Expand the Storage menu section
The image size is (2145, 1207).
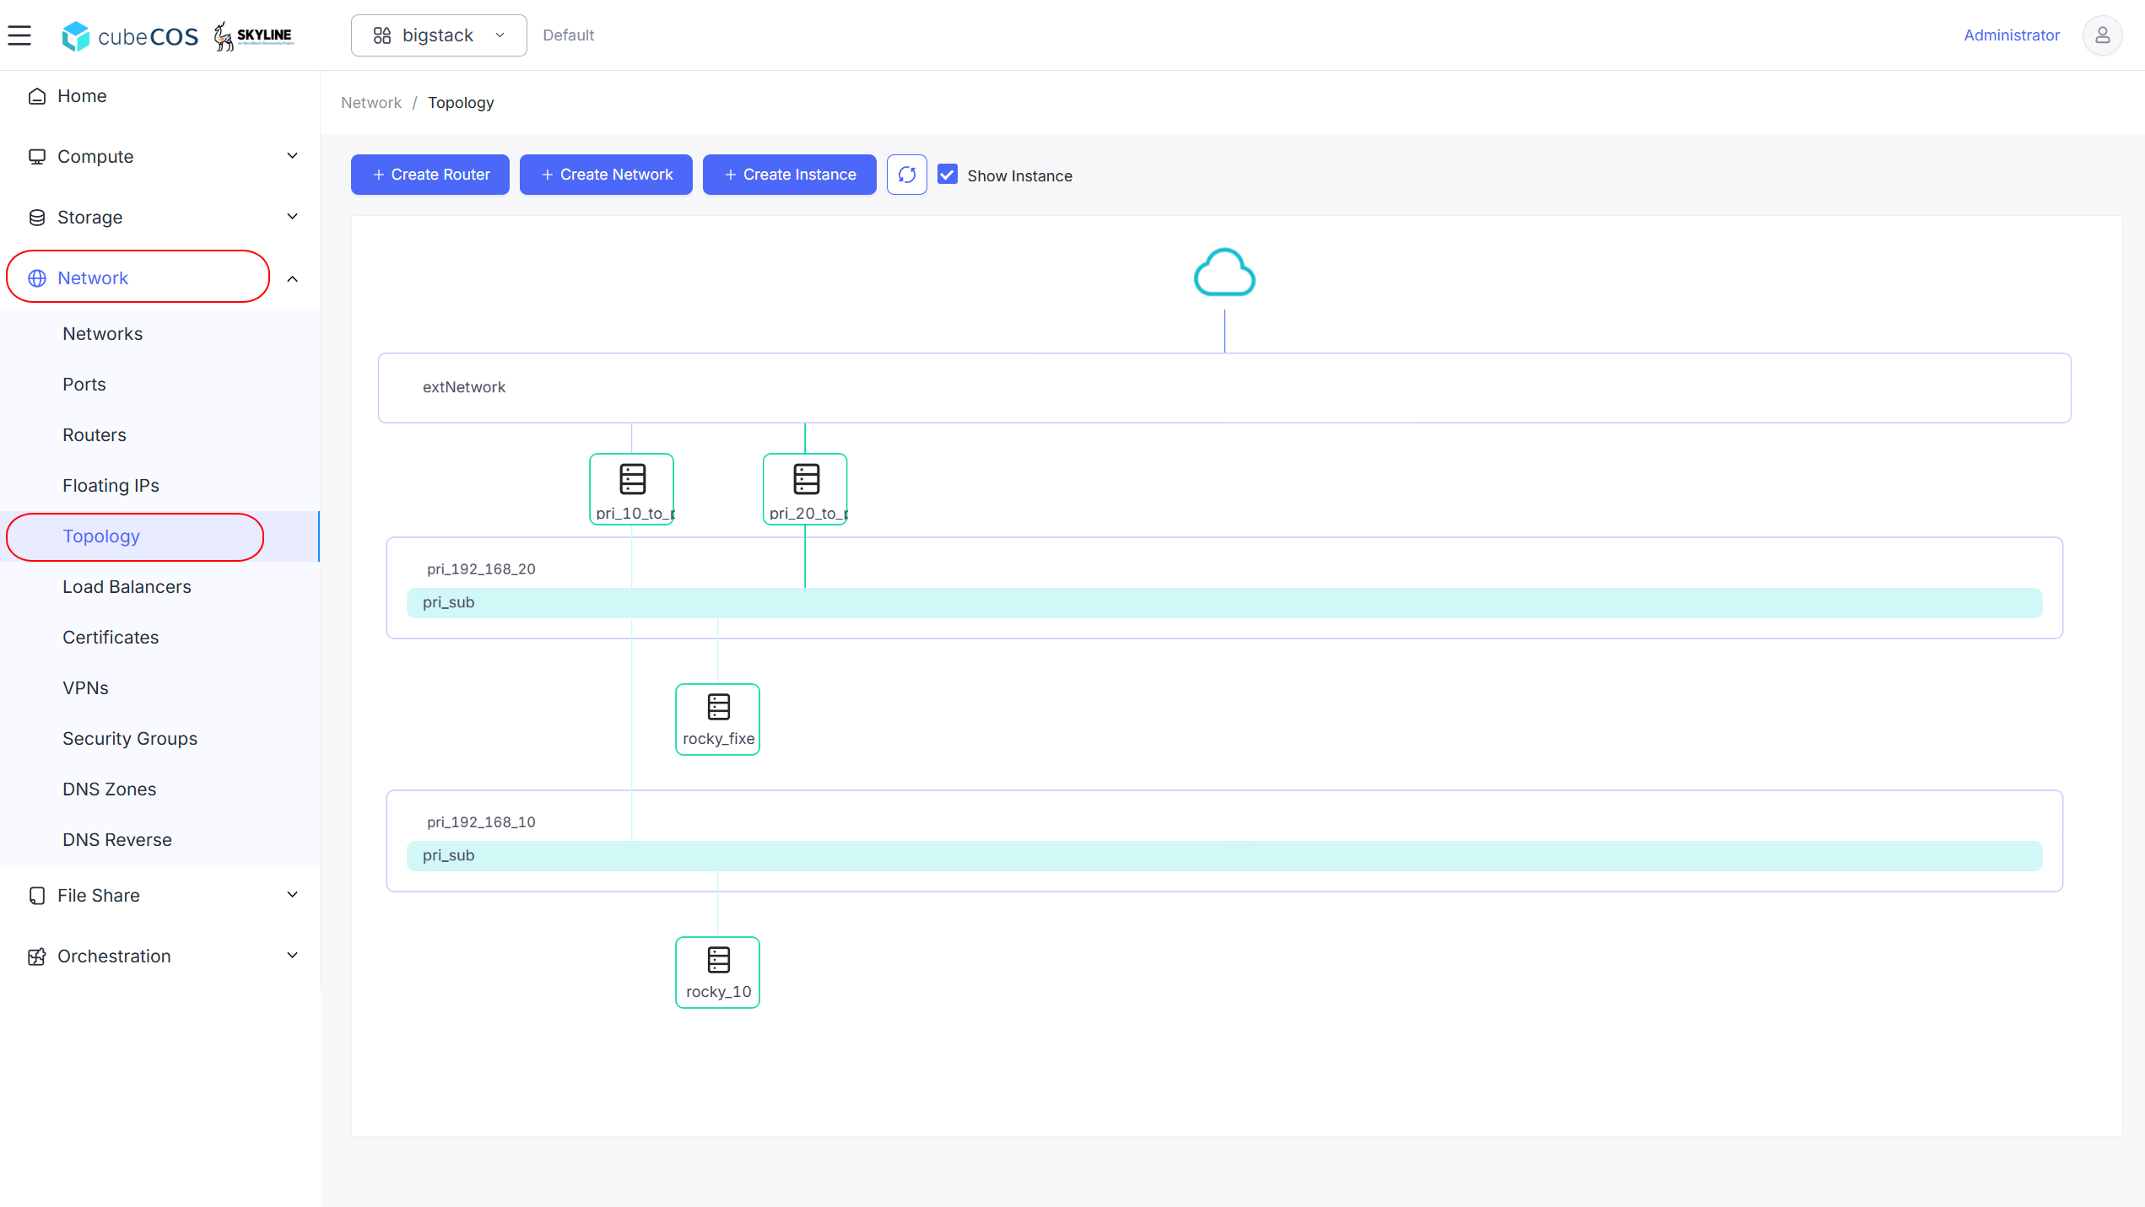160,218
